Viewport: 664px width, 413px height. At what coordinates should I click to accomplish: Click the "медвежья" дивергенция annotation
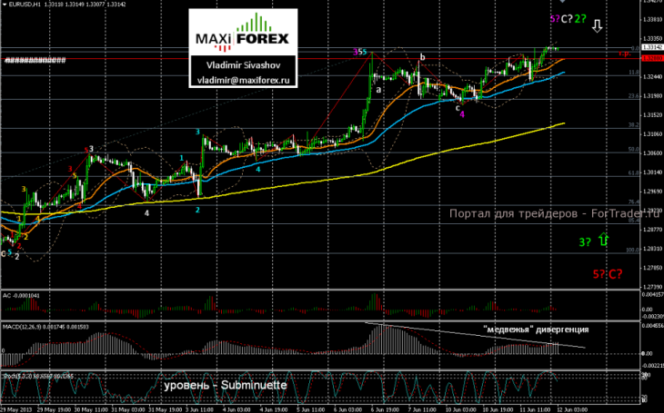click(536, 329)
